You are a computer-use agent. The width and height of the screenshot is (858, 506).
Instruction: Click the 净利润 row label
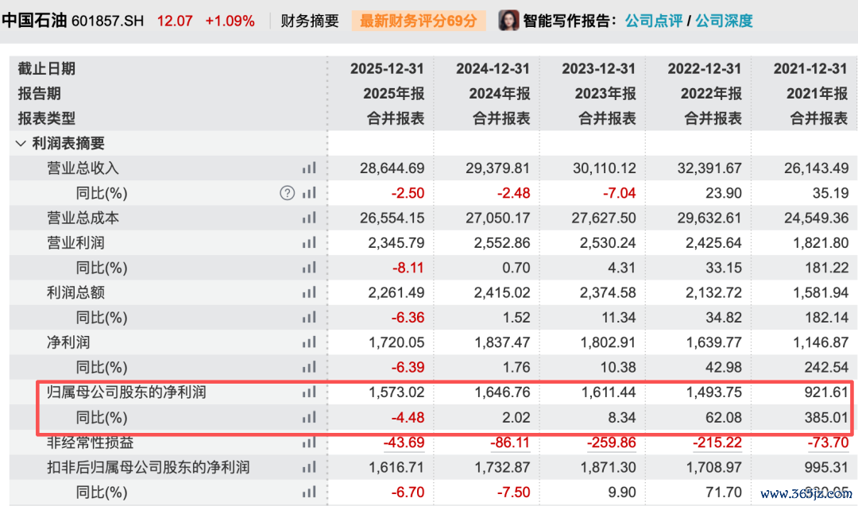68,342
